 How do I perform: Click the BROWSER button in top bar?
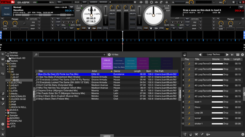point(103,2)
